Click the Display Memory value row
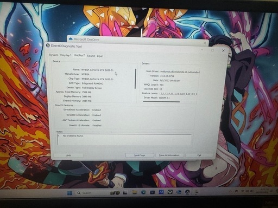The height and width of the screenshot is (208, 278). click(86, 96)
